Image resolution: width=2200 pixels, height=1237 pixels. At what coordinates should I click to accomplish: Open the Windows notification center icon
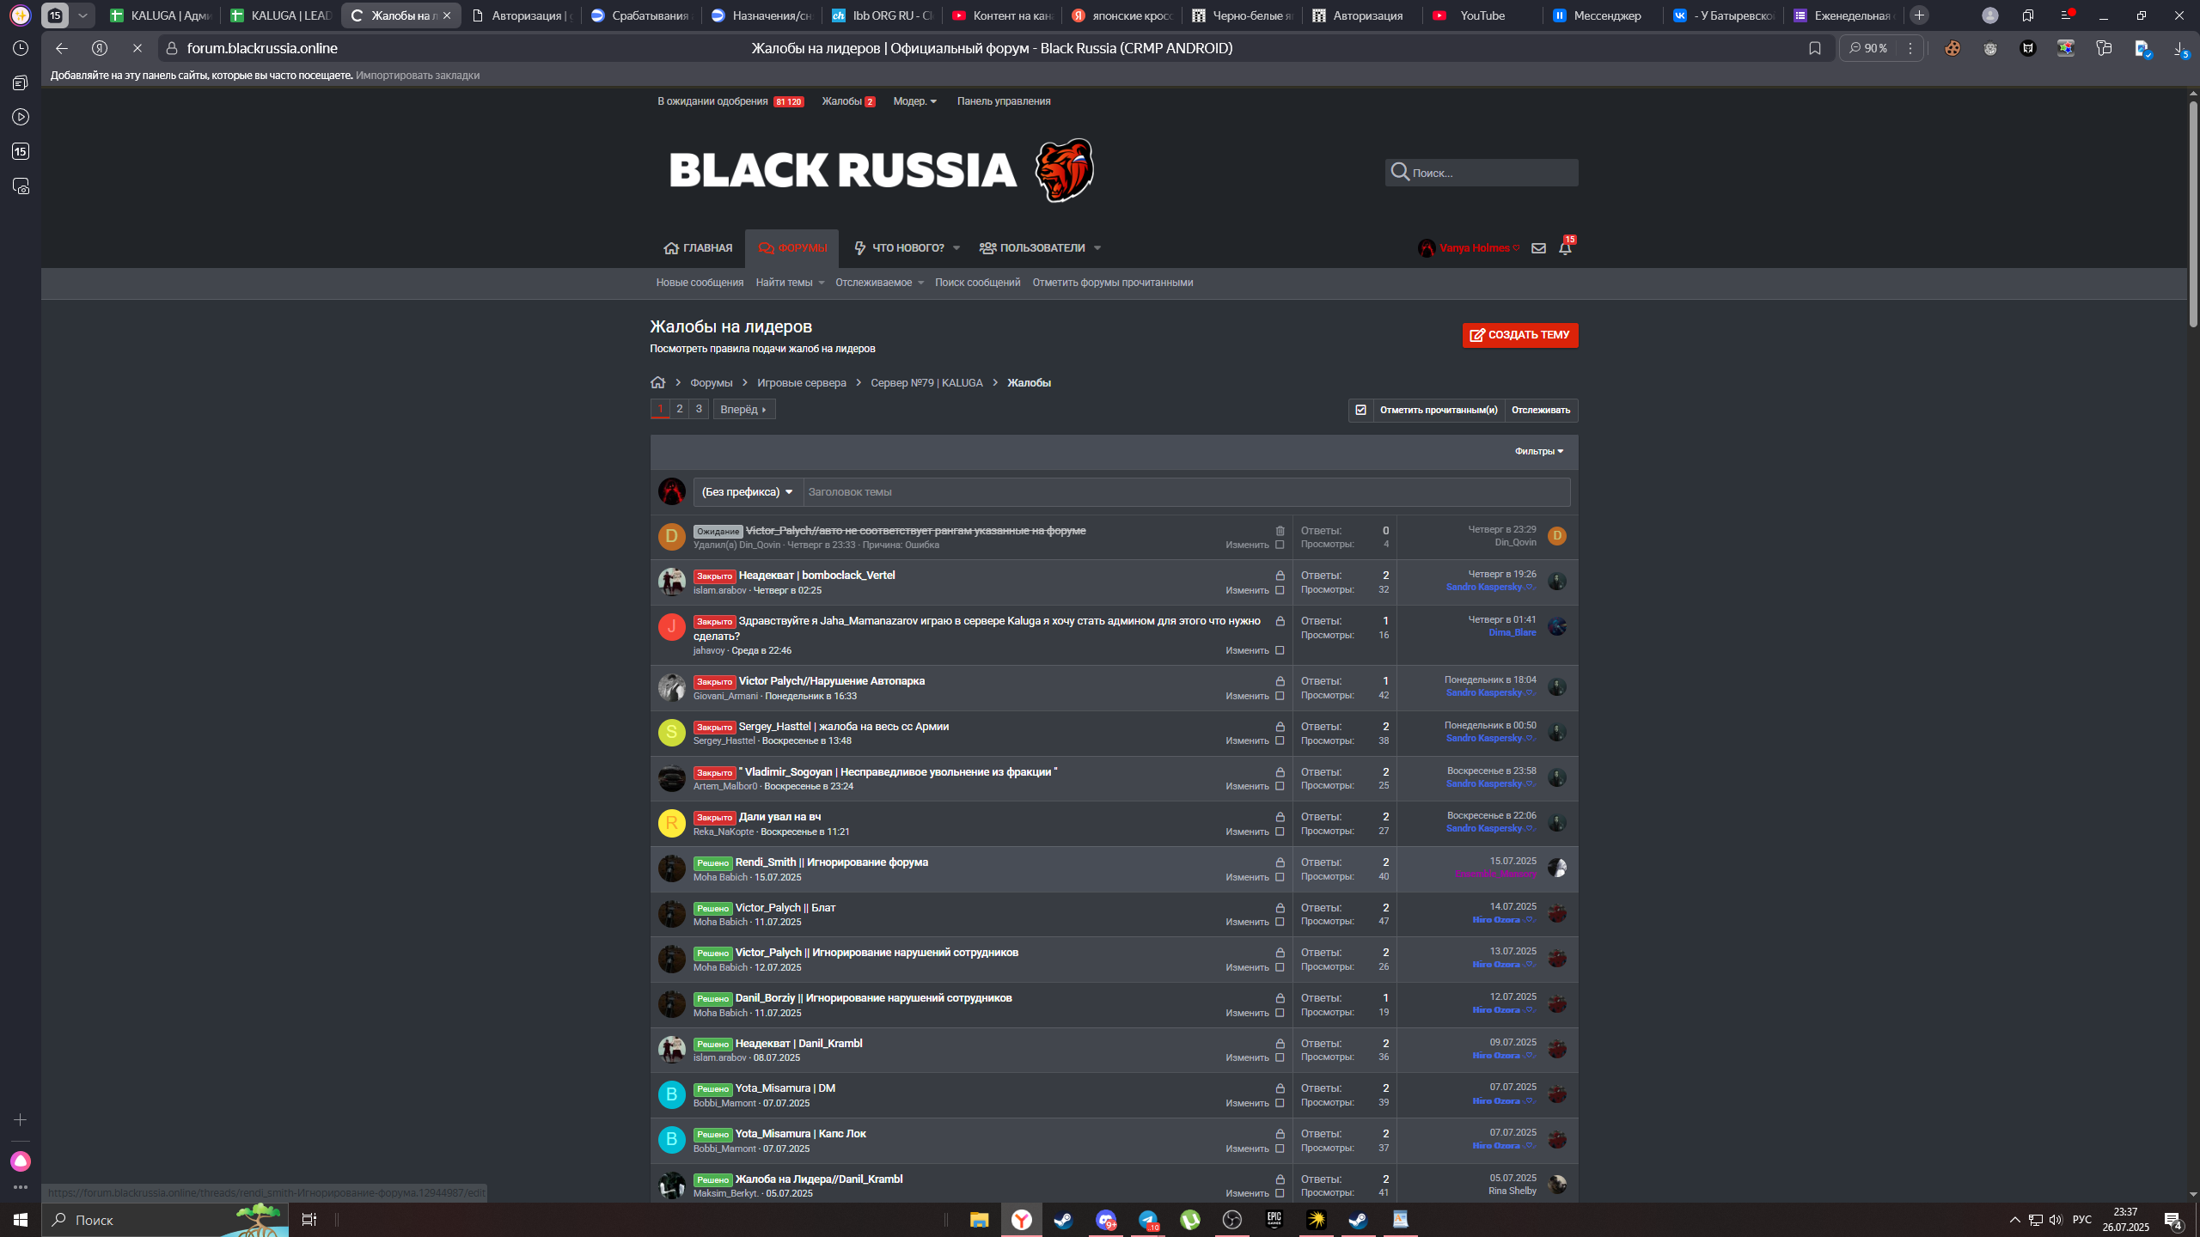tap(2173, 1220)
